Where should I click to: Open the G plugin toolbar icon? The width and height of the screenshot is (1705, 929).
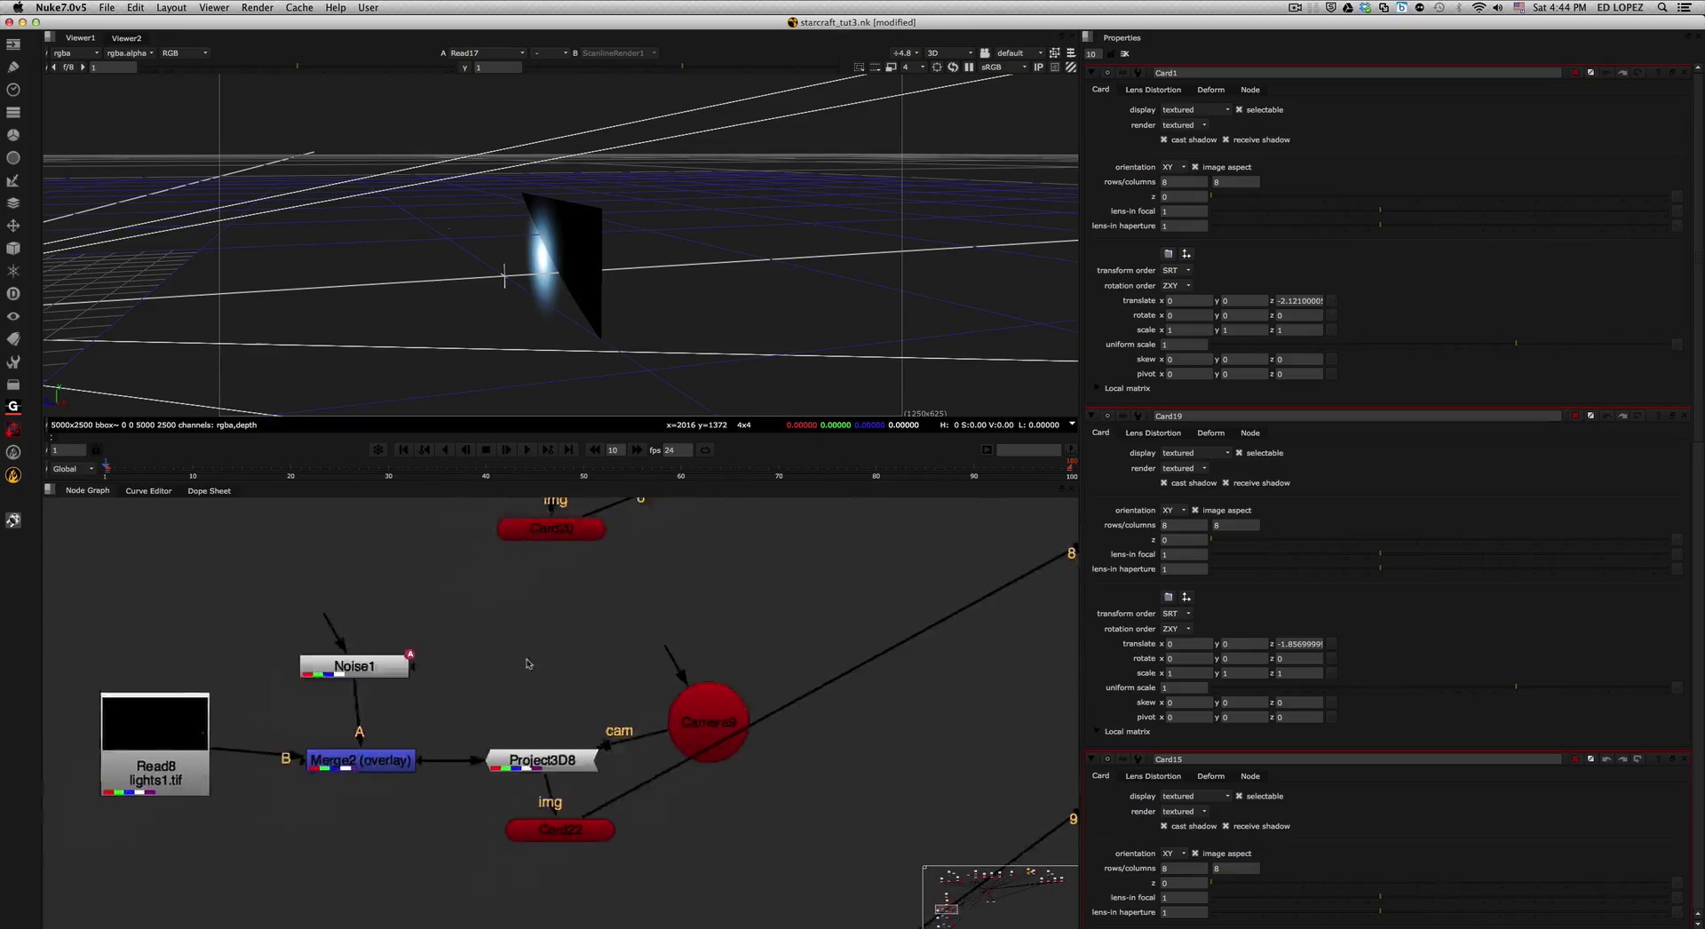(x=13, y=407)
